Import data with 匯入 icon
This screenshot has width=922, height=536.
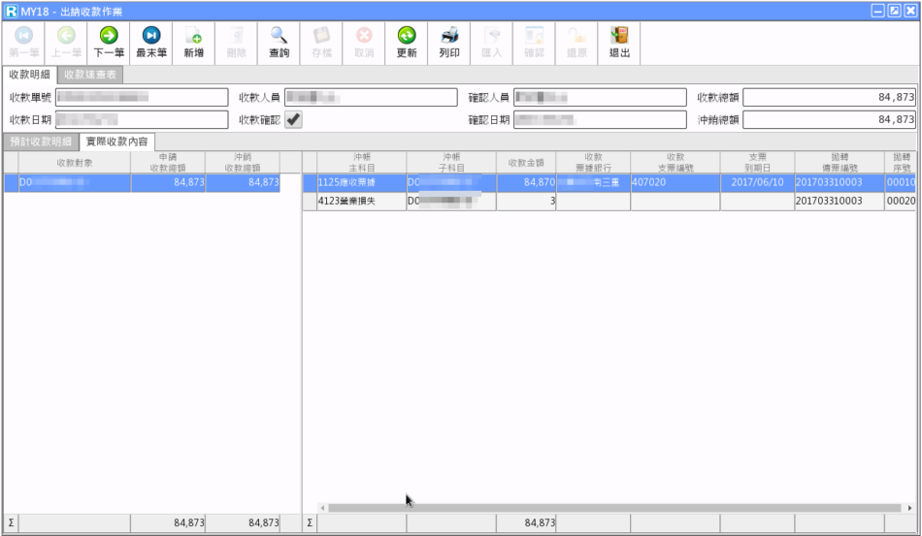[492, 43]
